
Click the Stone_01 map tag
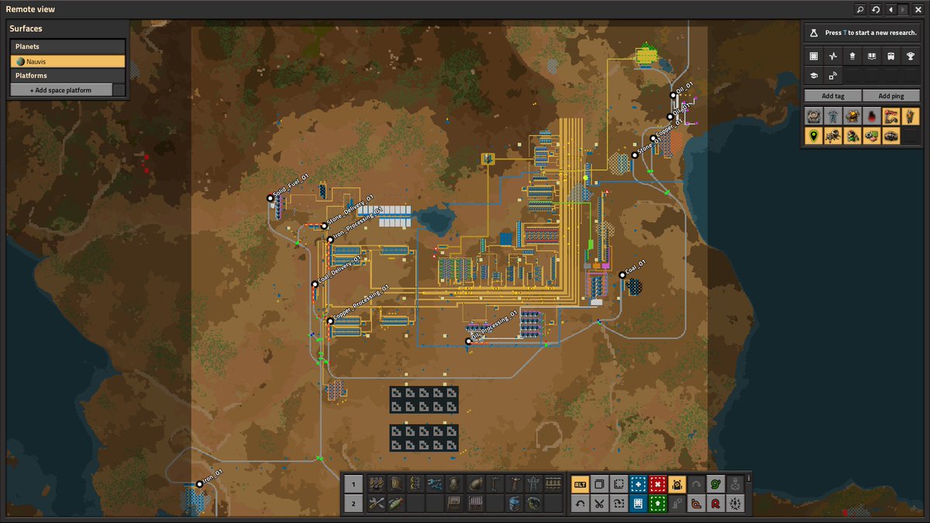click(x=635, y=155)
